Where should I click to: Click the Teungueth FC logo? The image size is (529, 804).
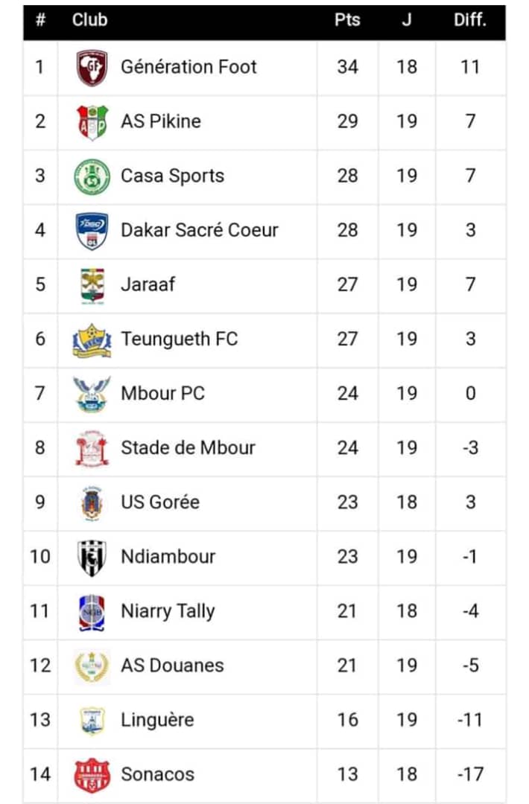[x=92, y=339]
